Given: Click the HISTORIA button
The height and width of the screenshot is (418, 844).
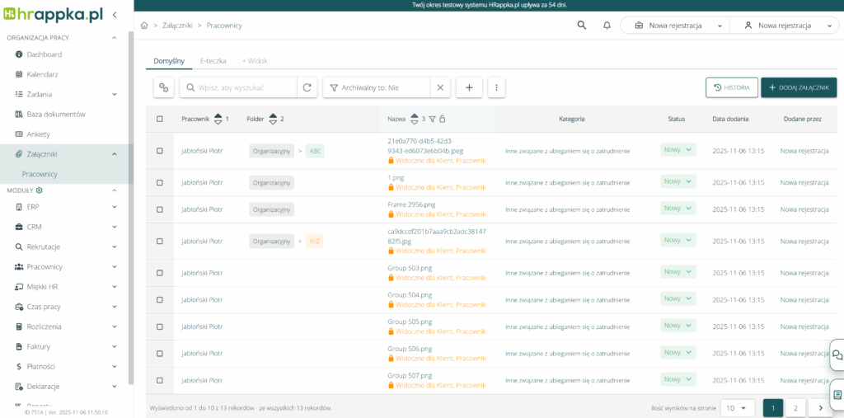Looking at the screenshot, I should coord(731,87).
